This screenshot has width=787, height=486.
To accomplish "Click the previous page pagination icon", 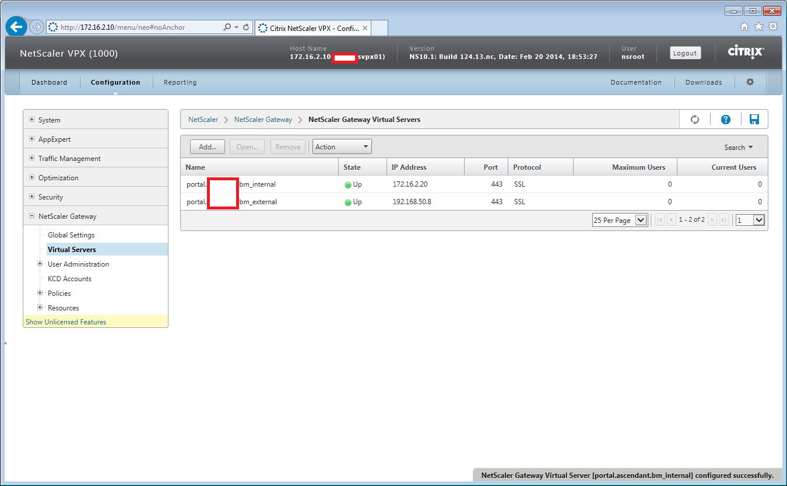I will coord(671,220).
